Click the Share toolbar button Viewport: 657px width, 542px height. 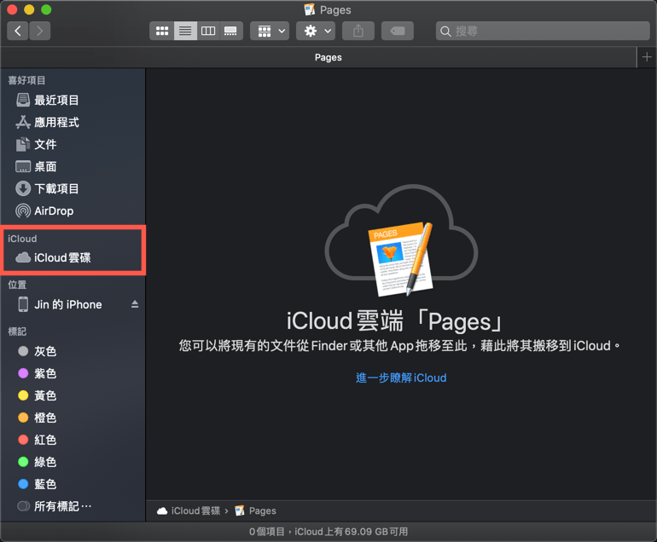pyautogui.click(x=358, y=31)
